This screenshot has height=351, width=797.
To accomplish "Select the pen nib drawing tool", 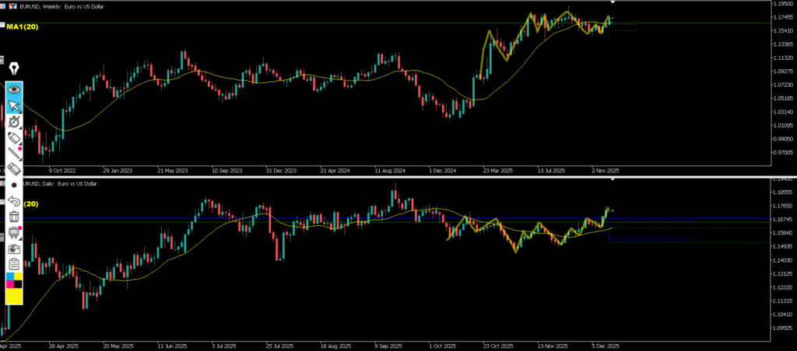I will click(x=14, y=69).
